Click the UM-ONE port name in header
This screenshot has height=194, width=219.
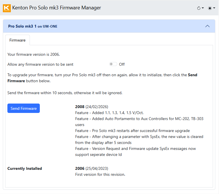point(50,26)
